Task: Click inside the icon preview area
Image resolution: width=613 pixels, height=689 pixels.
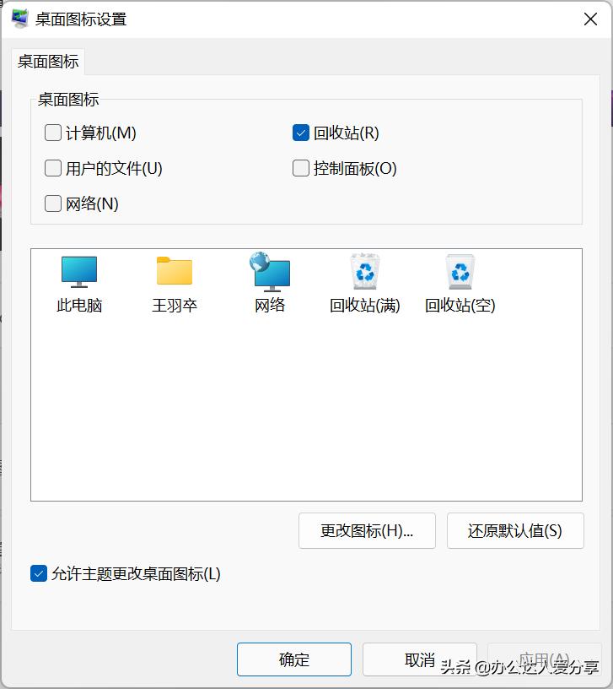Action: 305,405
